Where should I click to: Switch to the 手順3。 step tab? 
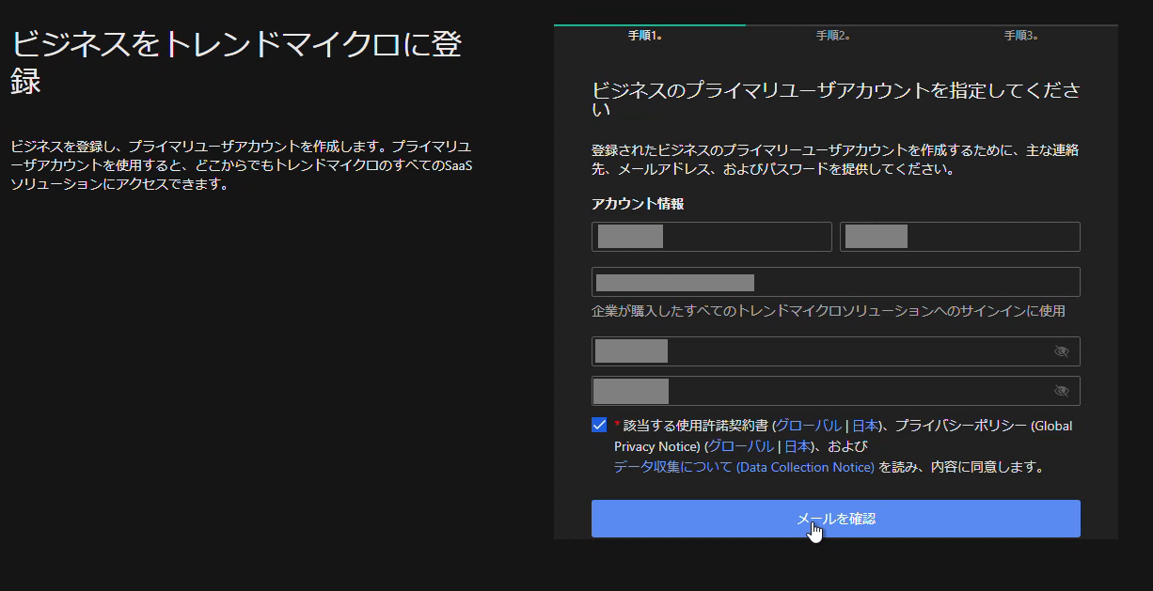coord(1021,36)
